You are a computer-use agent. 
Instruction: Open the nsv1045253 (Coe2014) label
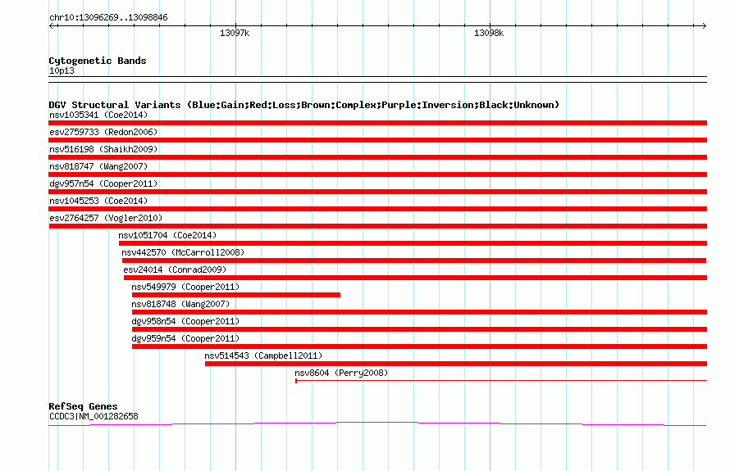pos(98,201)
